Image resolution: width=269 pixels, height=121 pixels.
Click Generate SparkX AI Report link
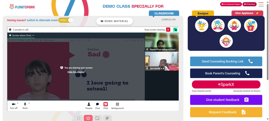click(247, 91)
